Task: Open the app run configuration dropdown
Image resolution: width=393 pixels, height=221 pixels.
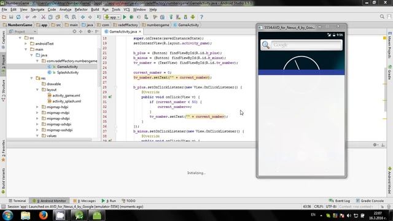Action: tap(112, 17)
